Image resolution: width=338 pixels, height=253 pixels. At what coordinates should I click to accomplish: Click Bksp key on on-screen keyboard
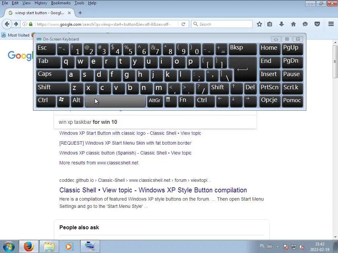coord(243,49)
